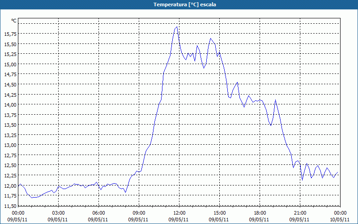Select the 21:00 time label
The width and height of the screenshot is (358, 224).
pyautogui.click(x=300, y=213)
